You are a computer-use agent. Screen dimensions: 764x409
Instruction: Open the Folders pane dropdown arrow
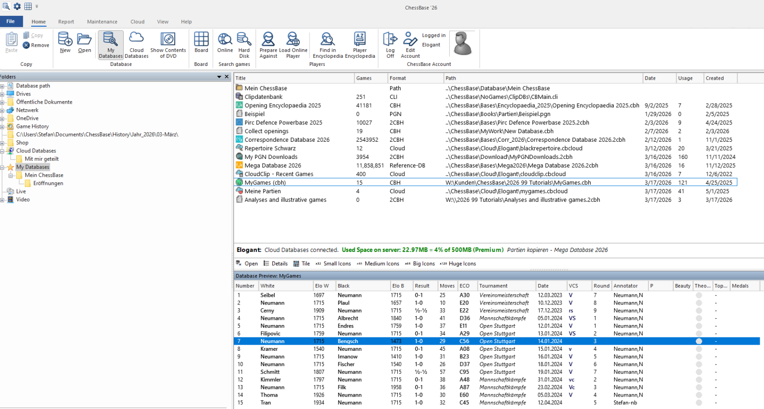coord(219,77)
